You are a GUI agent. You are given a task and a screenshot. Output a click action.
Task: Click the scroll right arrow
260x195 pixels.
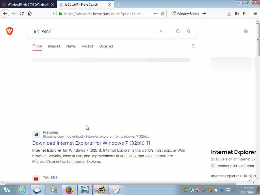(254, 183)
